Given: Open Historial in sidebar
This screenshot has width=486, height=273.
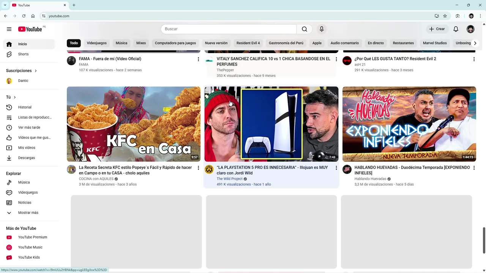Looking at the screenshot, I should (29, 107).
